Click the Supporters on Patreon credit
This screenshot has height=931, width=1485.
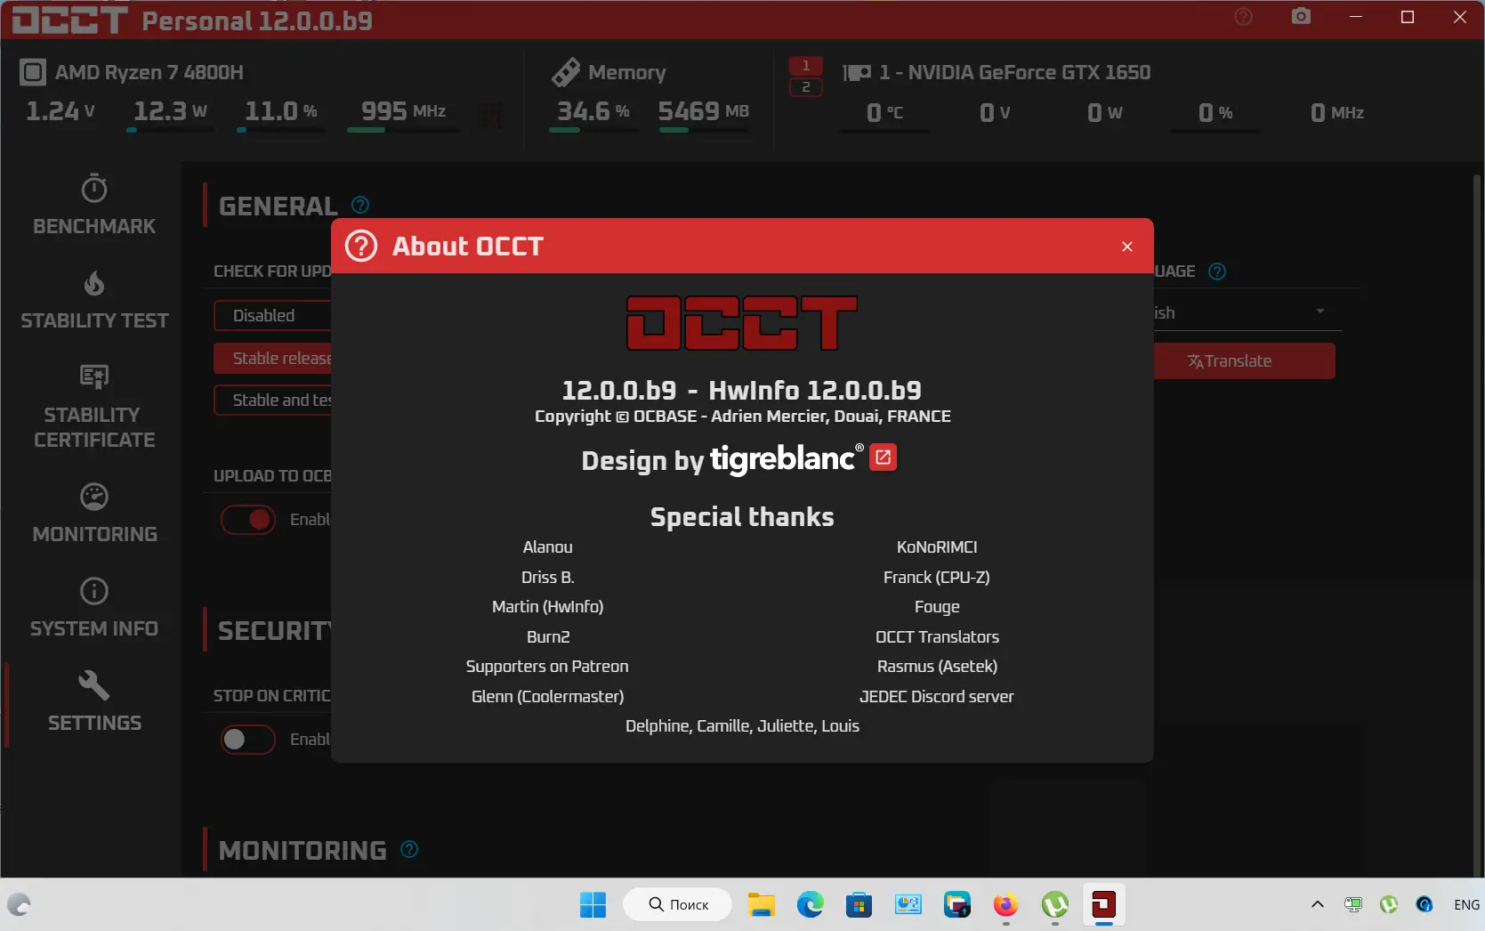click(x=547, y=667)
